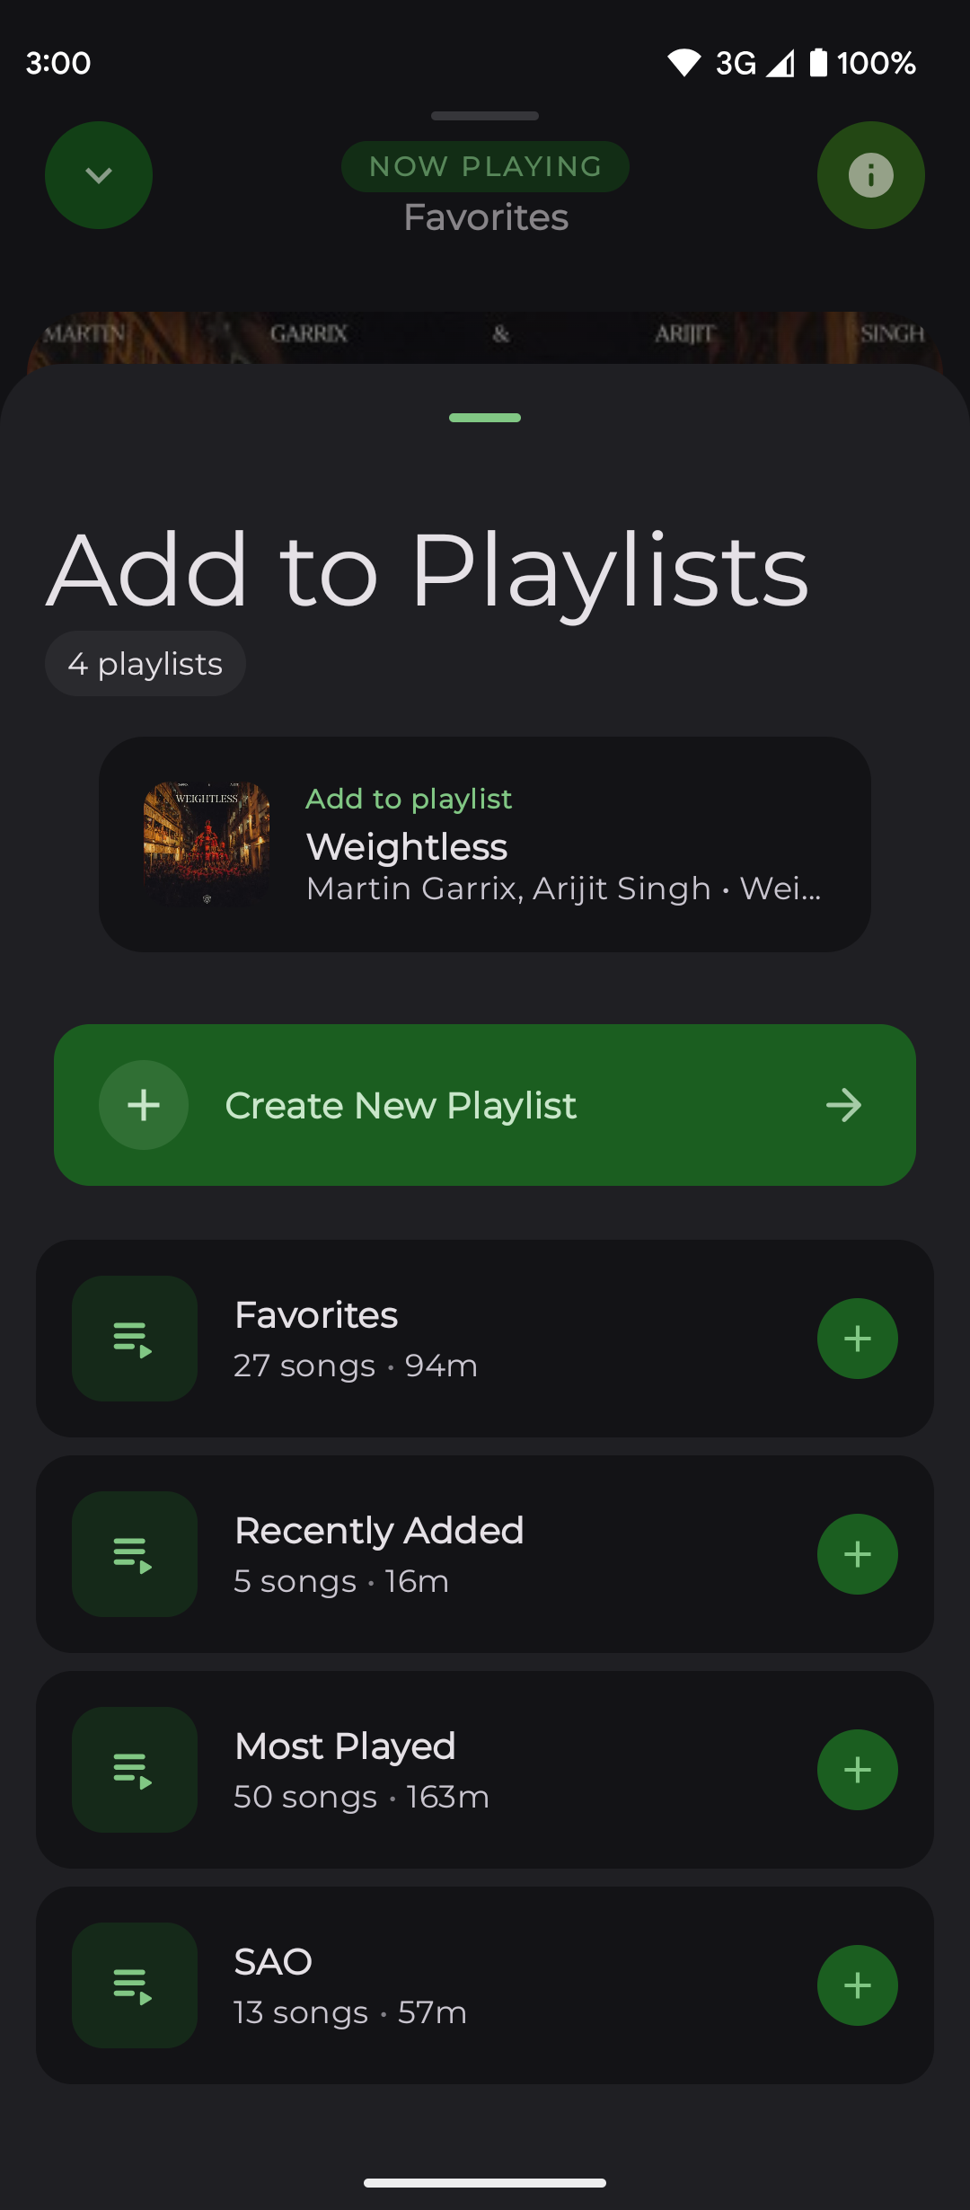Add song to Recently Added playlist
Screen dimensions: 970x2210
click(x=857, y=1554)
